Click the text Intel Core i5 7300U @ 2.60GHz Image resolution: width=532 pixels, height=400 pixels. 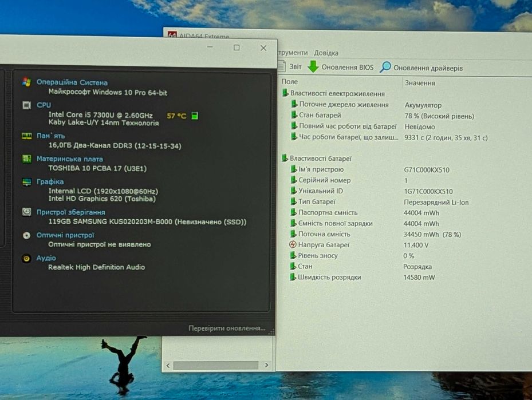tap(100, 115)
